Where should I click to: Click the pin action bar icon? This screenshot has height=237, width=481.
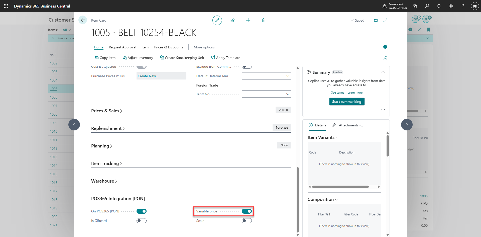[385, 58]
